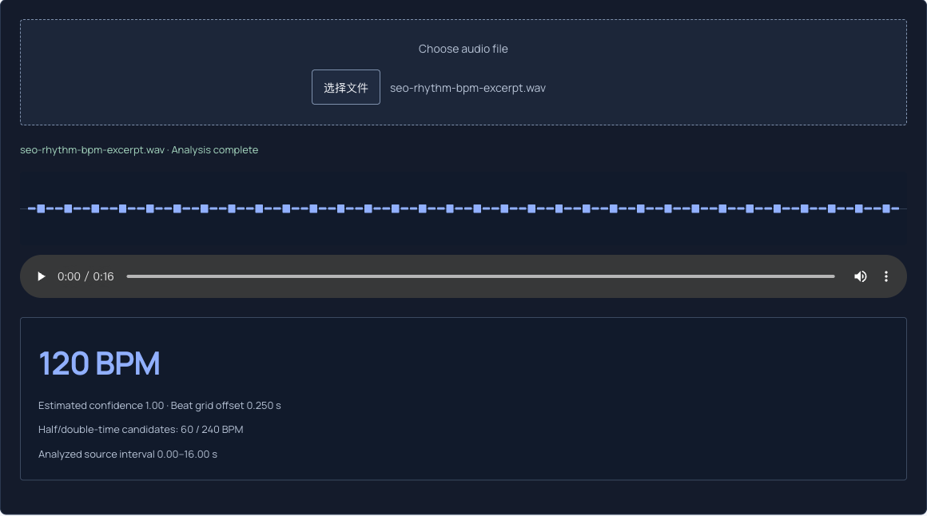Click the 'Half/double-time candidates: 60 / 240 BPM' line
The height and width of the screenshot is (516, 927).
pyautogui.click(x=141, y=430)
